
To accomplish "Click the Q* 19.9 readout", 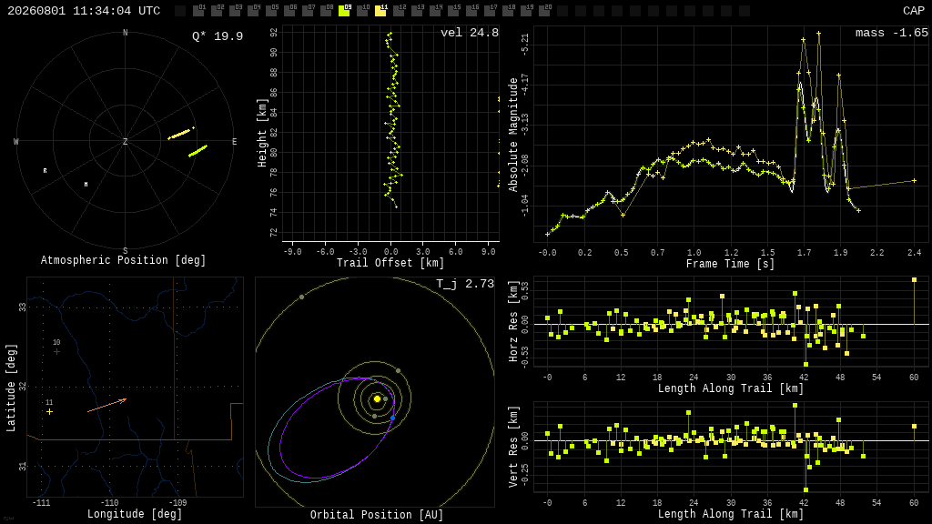I will (x=218, y=36).
